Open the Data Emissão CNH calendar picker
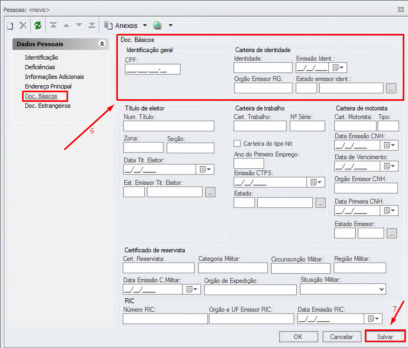This screenshot has height=348, width=408. click(x=389, y=145)
